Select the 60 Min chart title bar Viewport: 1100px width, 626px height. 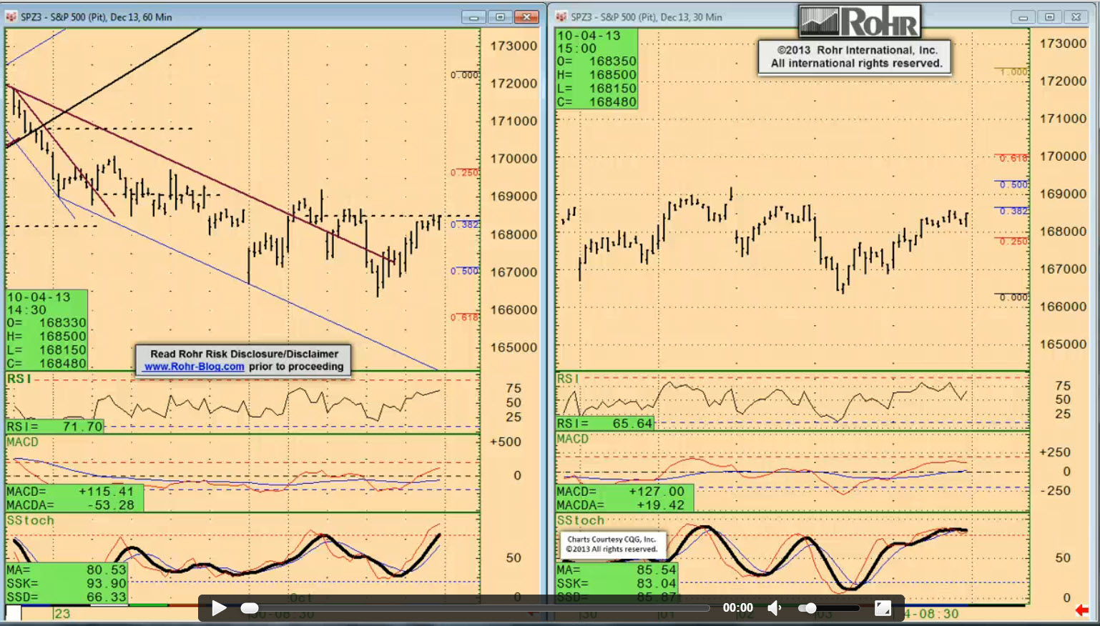[286, 16]
